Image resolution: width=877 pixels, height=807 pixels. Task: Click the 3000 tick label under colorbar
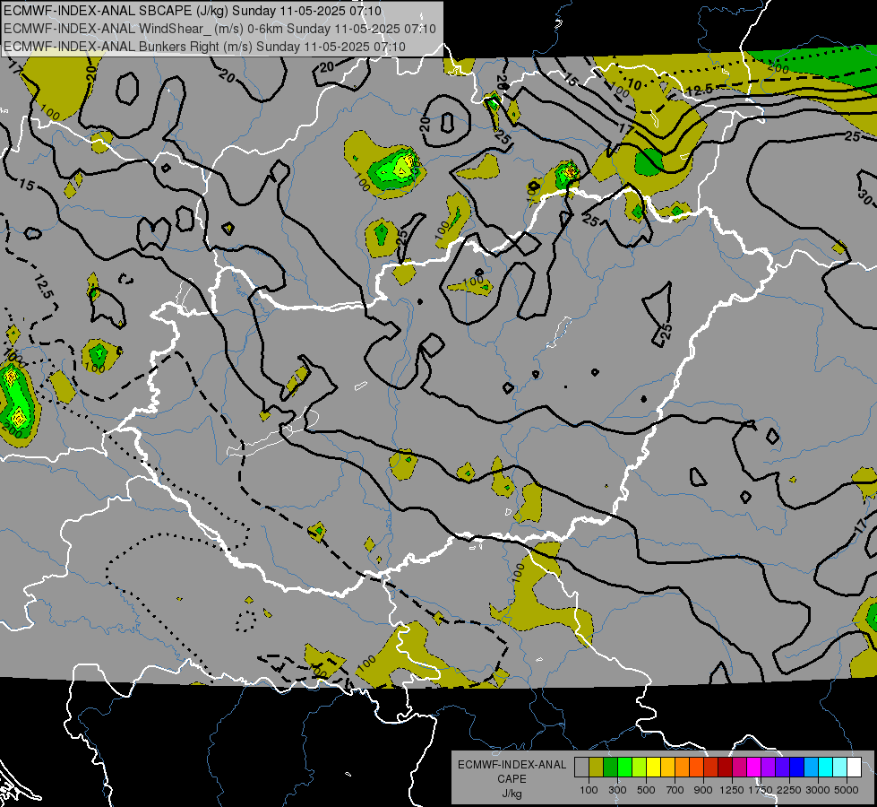coord(818,790)
